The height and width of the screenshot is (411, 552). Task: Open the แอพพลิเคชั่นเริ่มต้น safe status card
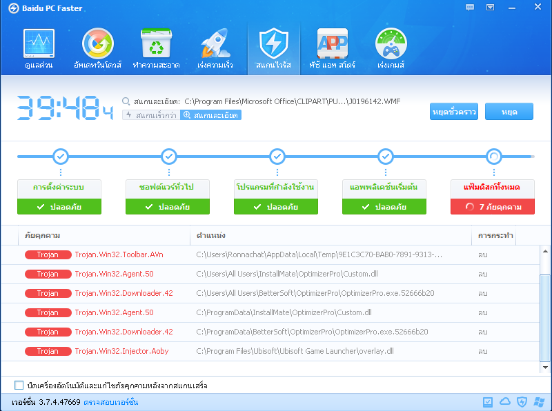(384, 197)
